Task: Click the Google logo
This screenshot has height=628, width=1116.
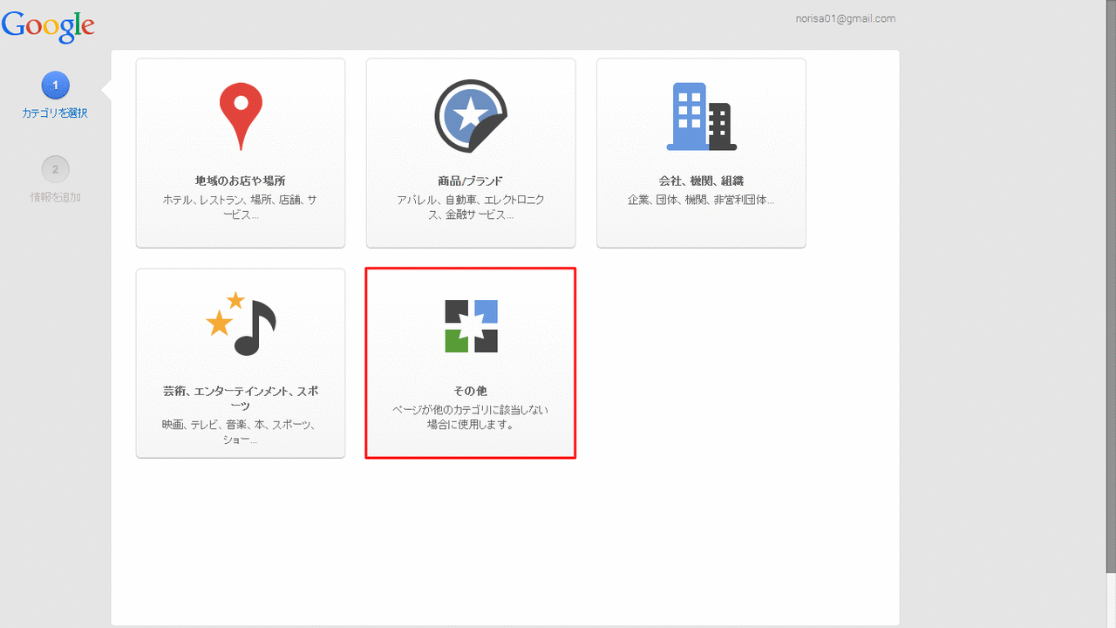Action: [48, 26]
